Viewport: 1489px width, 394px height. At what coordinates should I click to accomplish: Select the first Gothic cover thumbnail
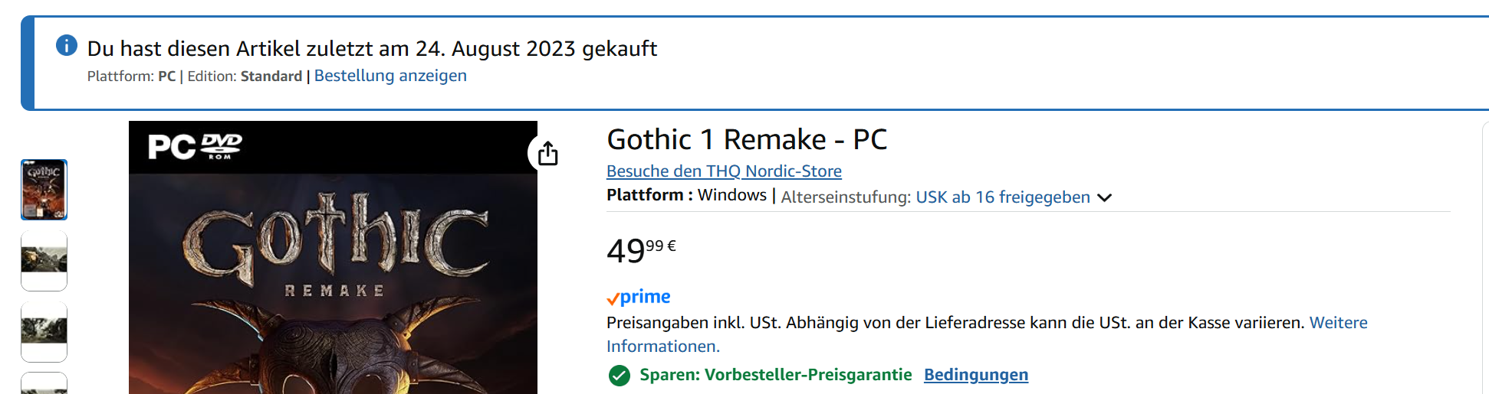coord(44,190)
